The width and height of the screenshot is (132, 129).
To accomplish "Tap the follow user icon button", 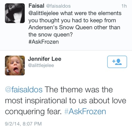I will (117, 62).
